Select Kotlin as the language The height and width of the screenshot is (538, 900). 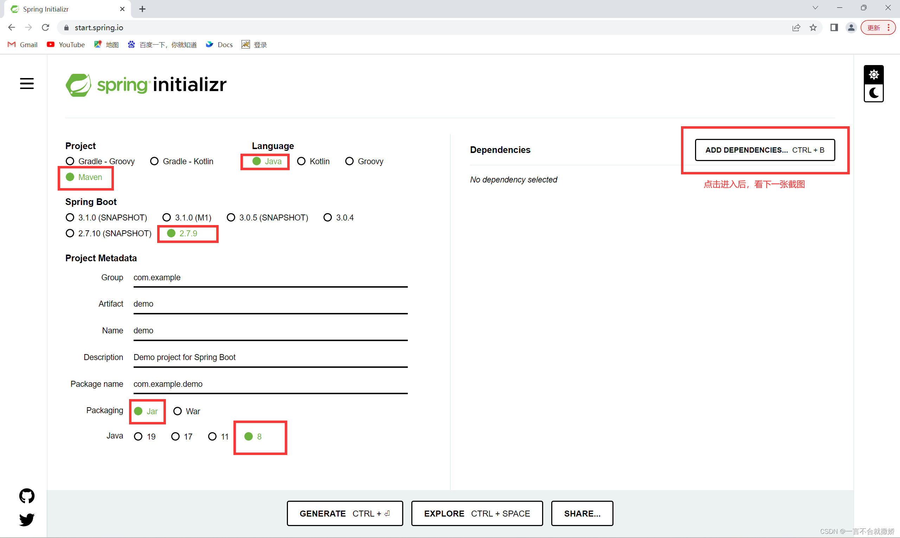click(x=301, y=161)
